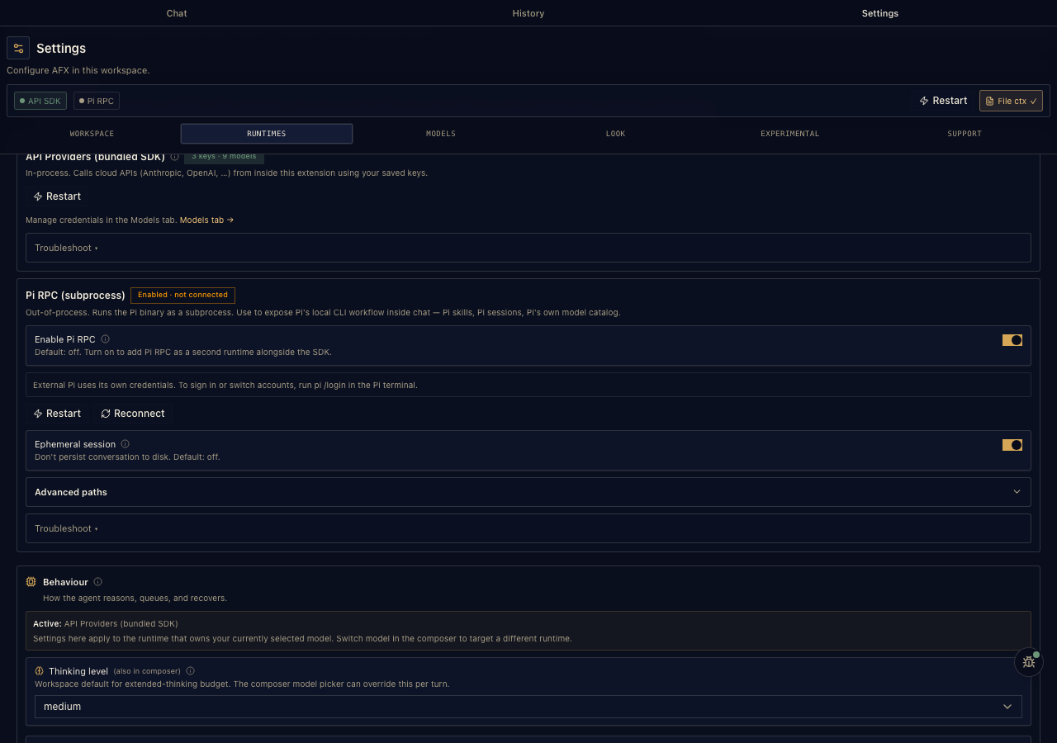The height and width of the screenshot is (743, 1057).
Task: Click the Behaviour chip icon
Action: point(31,582)
